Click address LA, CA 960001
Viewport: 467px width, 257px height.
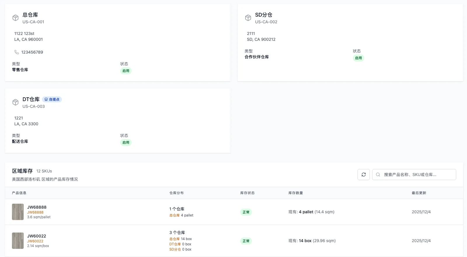point(29,39)
